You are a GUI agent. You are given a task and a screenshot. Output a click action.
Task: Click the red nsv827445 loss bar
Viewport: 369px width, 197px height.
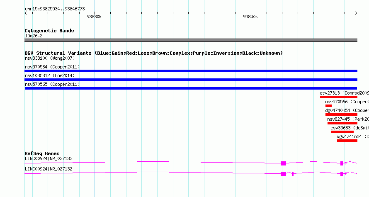point(342,123)
